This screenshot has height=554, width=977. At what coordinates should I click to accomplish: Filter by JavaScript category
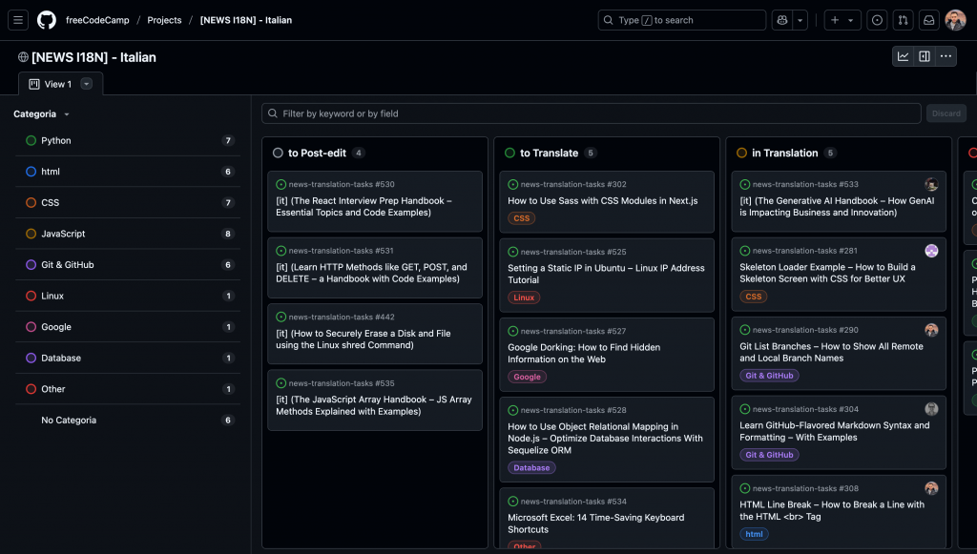[128, 234]
